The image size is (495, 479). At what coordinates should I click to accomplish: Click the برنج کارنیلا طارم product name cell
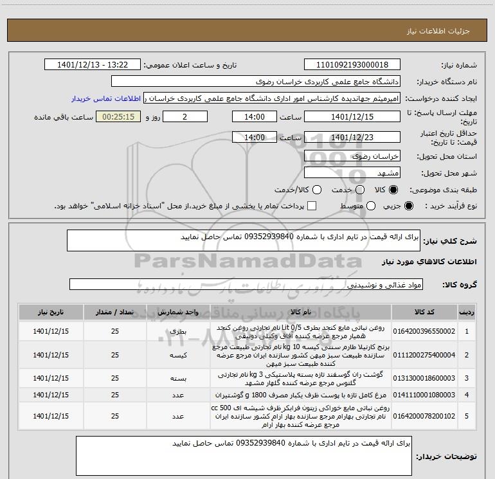(x=301, y=355)
